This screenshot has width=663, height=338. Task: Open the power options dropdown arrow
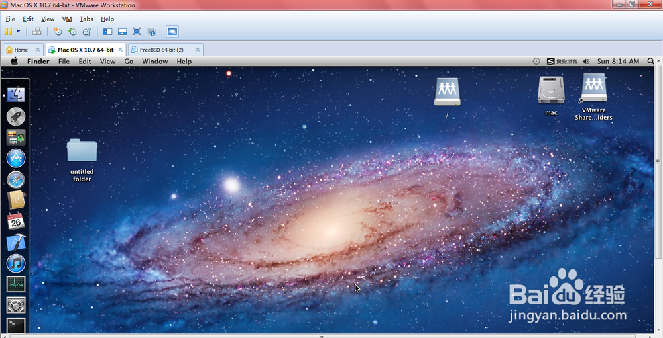[18, 32]
